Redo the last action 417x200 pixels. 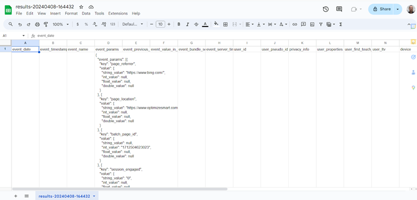click(29, 24)
